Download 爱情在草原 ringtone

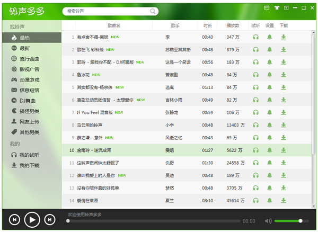pyautogui.click(x=284, y=201)
